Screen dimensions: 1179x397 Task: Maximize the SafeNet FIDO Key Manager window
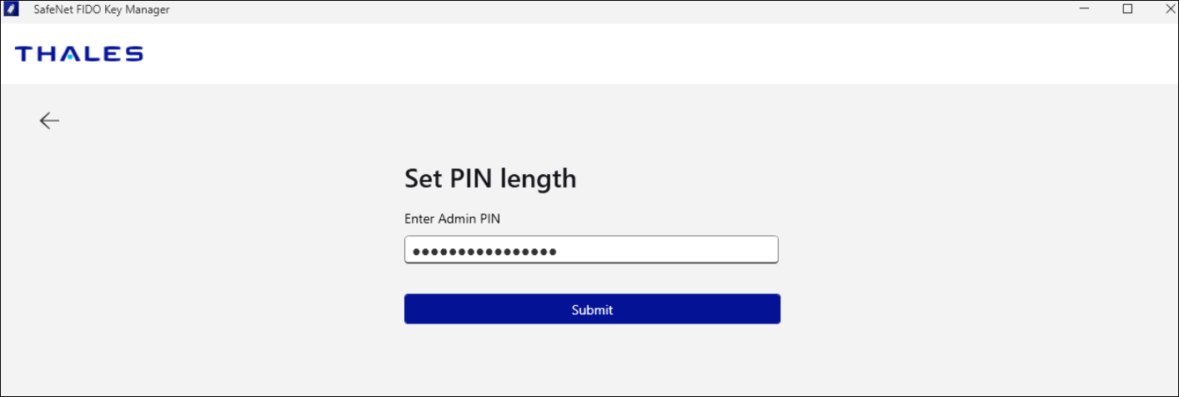tap(1127, 9)
